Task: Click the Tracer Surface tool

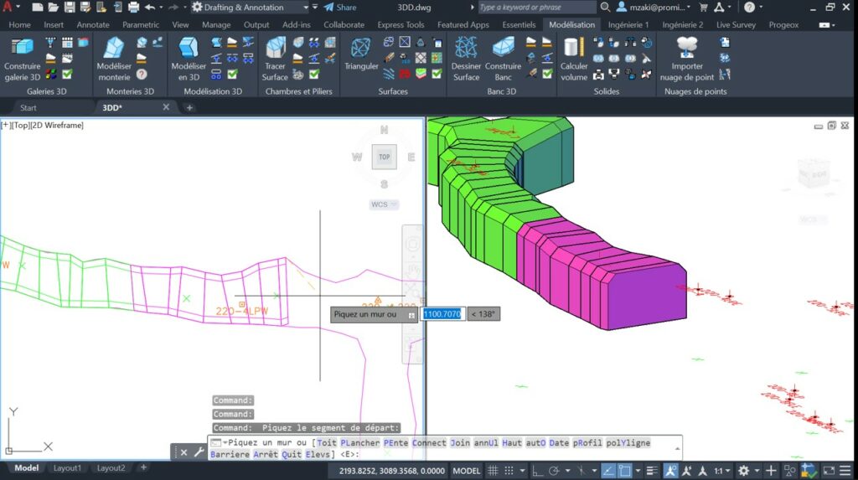Action: (275, 59)
